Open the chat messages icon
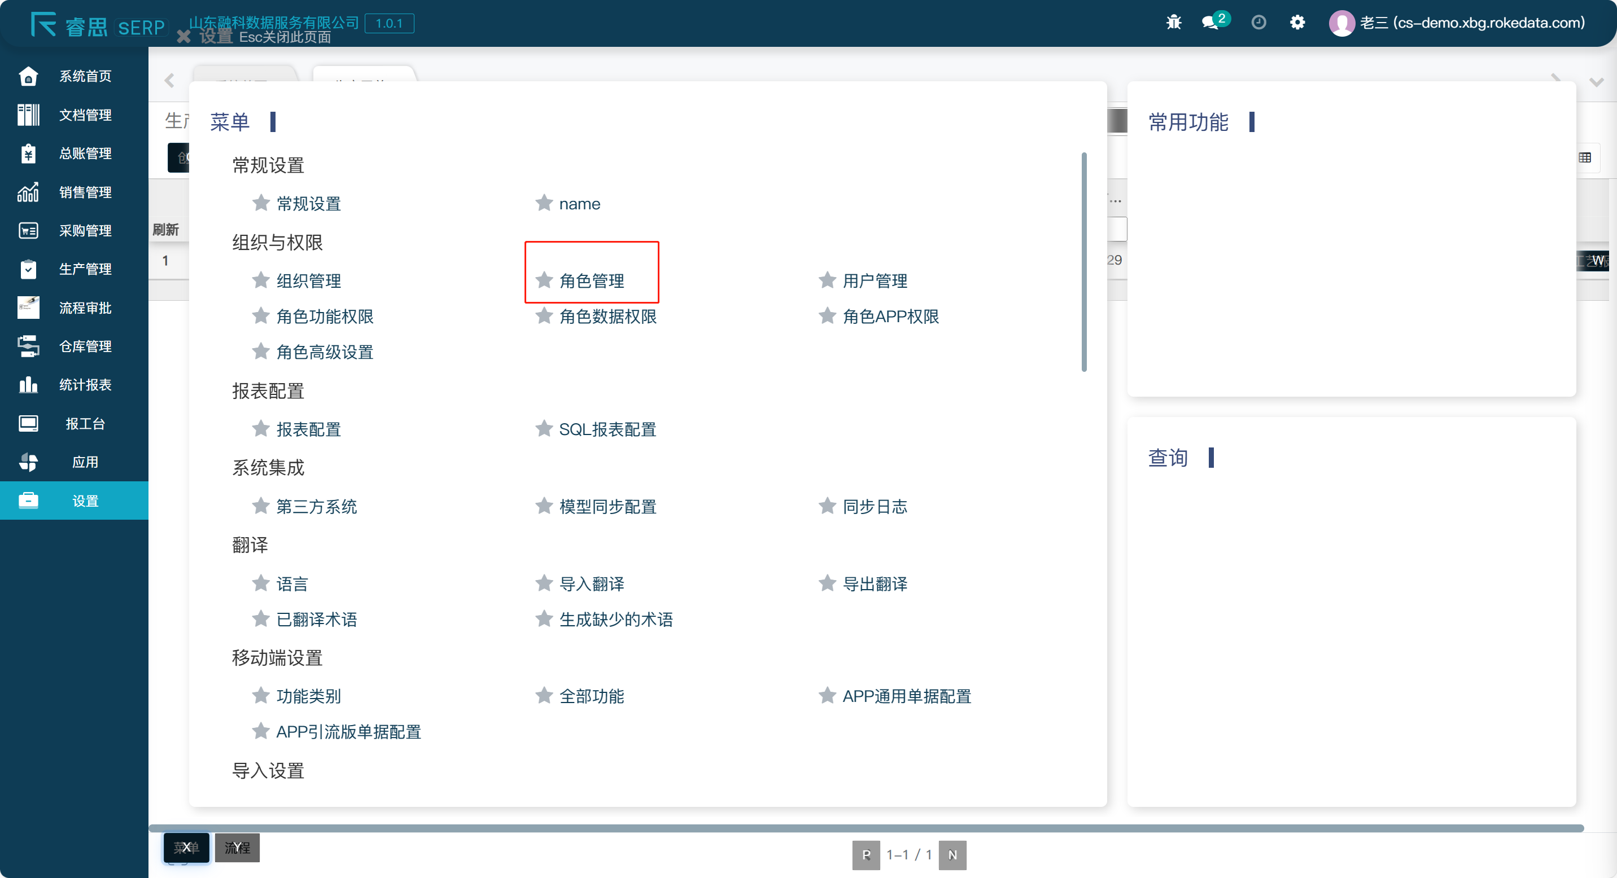The height and width of the screenshot is (878, 1617). point(1209,23)
